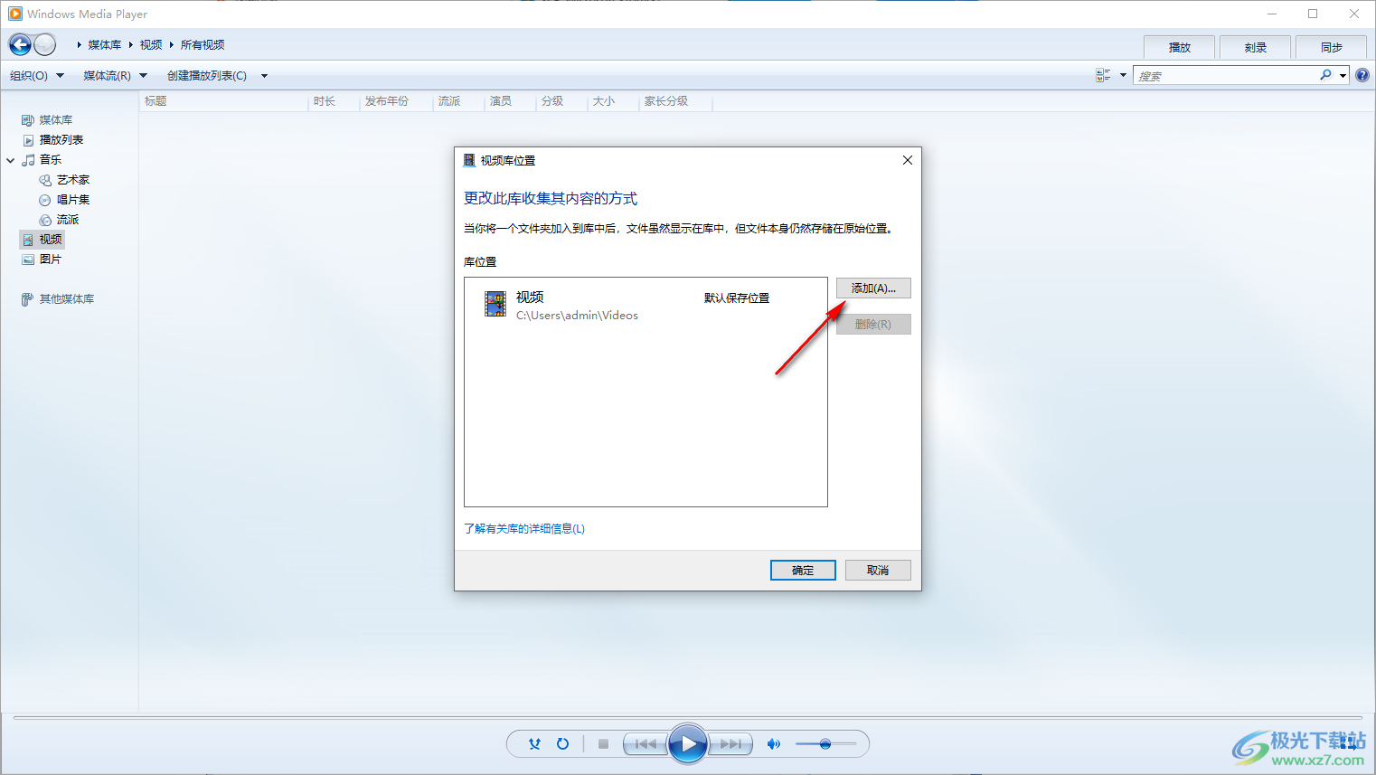This screenshot has height=775, width=1376.
Task: Click the 取消 button in dialog
Action: click(878, 571)
